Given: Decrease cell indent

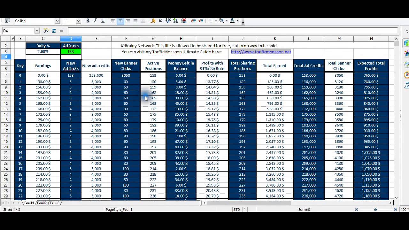Looking at the screenshot, I should [193, 21].
